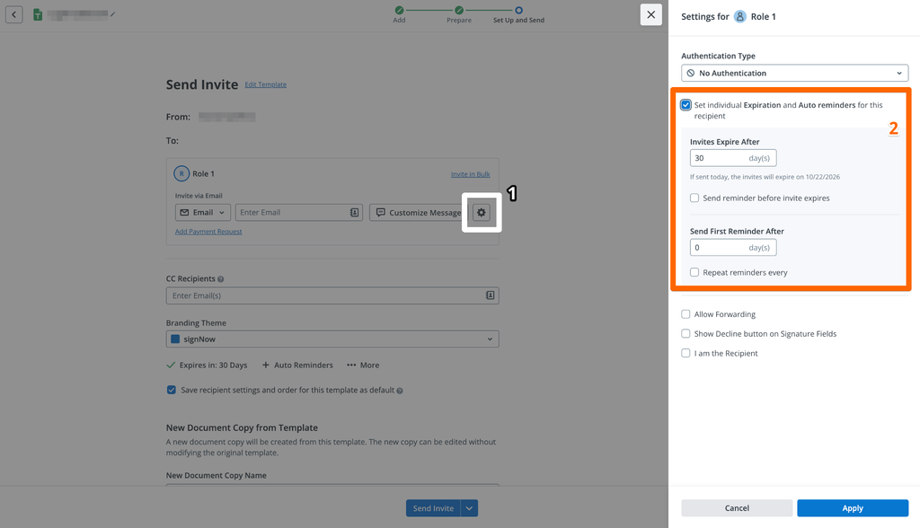
Task: Open the Email delivery method dropdown
Action: pos(202,213)
